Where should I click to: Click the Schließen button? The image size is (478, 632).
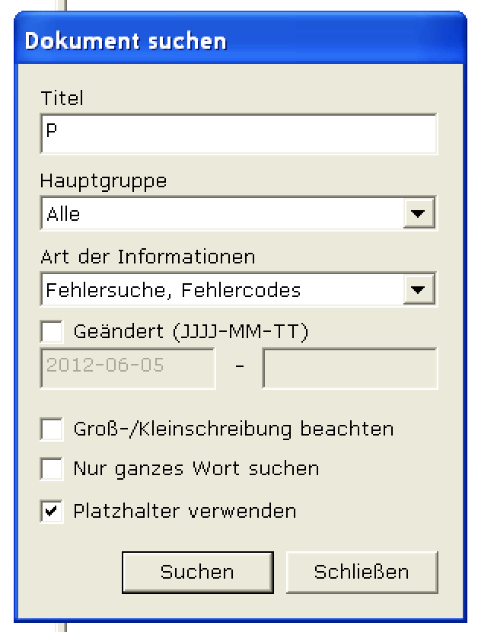pyautogui.click(x=362, y=573)
